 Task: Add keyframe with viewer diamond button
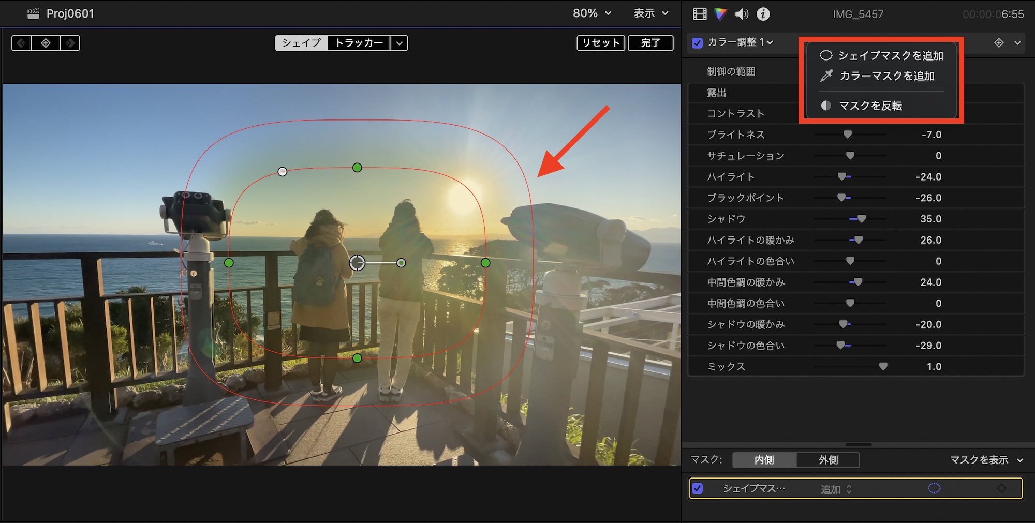pyautogui.click(x=46, y=43)
